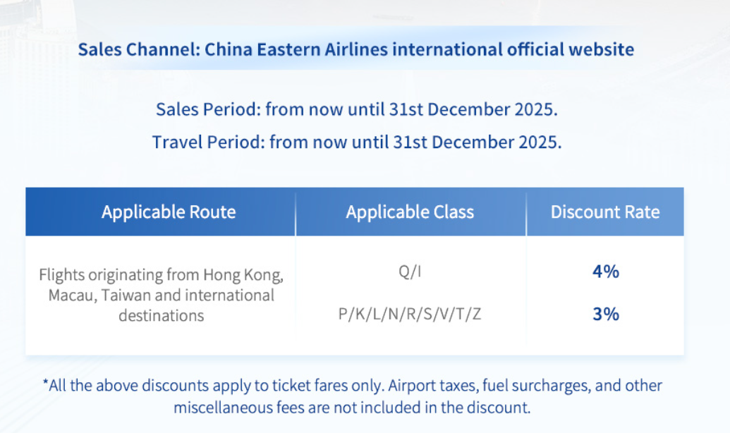Click the 4% discount rate value
This screenshot has height=433, width=730.
pos(605,272)
